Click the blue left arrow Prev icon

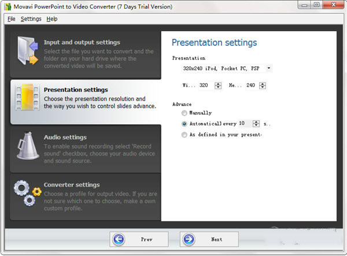[119, 239]
